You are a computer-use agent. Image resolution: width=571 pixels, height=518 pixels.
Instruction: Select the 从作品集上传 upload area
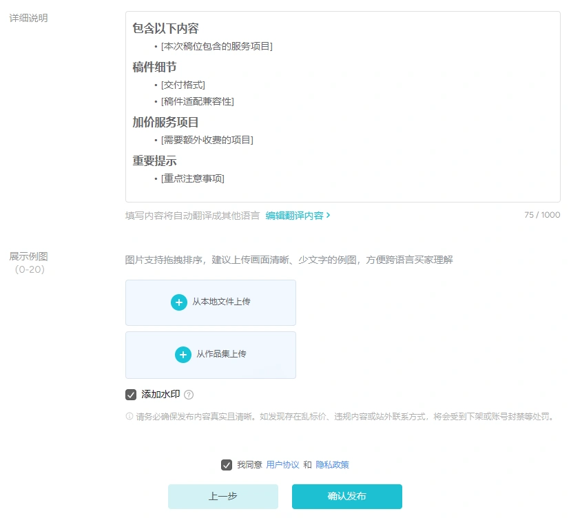[210, 355]
